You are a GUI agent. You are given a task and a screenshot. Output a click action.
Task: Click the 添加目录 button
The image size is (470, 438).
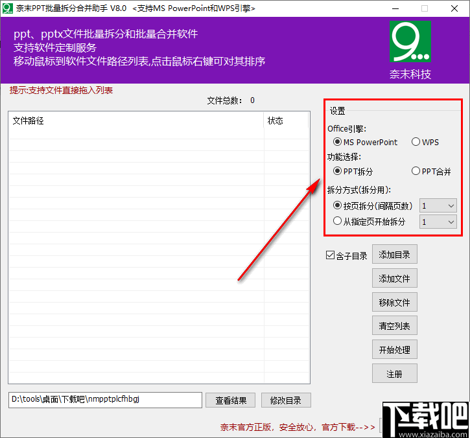click(394, 255)
